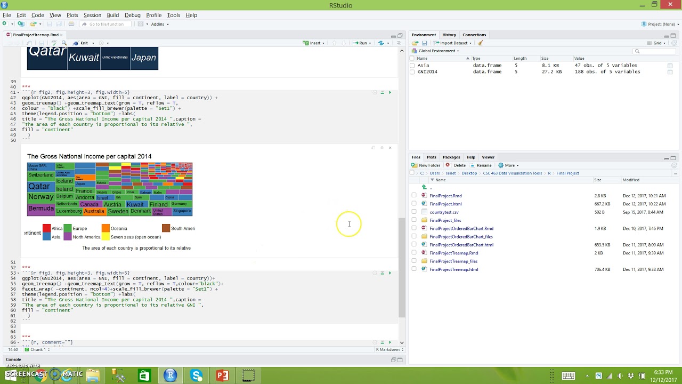Open the Run options dropdown arrow
The height and width of the screenshot is (384, 682).
[370, 43]
